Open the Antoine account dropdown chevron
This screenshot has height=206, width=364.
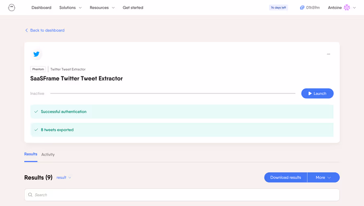point(354,8)
